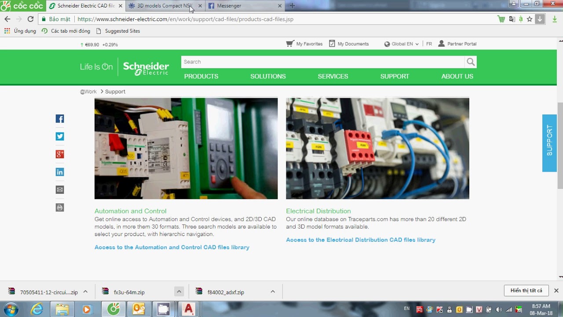Screen dimensions: 563x317
Task: Click the green shopping cart address bar icon
Action: click(x=501, y=19)
